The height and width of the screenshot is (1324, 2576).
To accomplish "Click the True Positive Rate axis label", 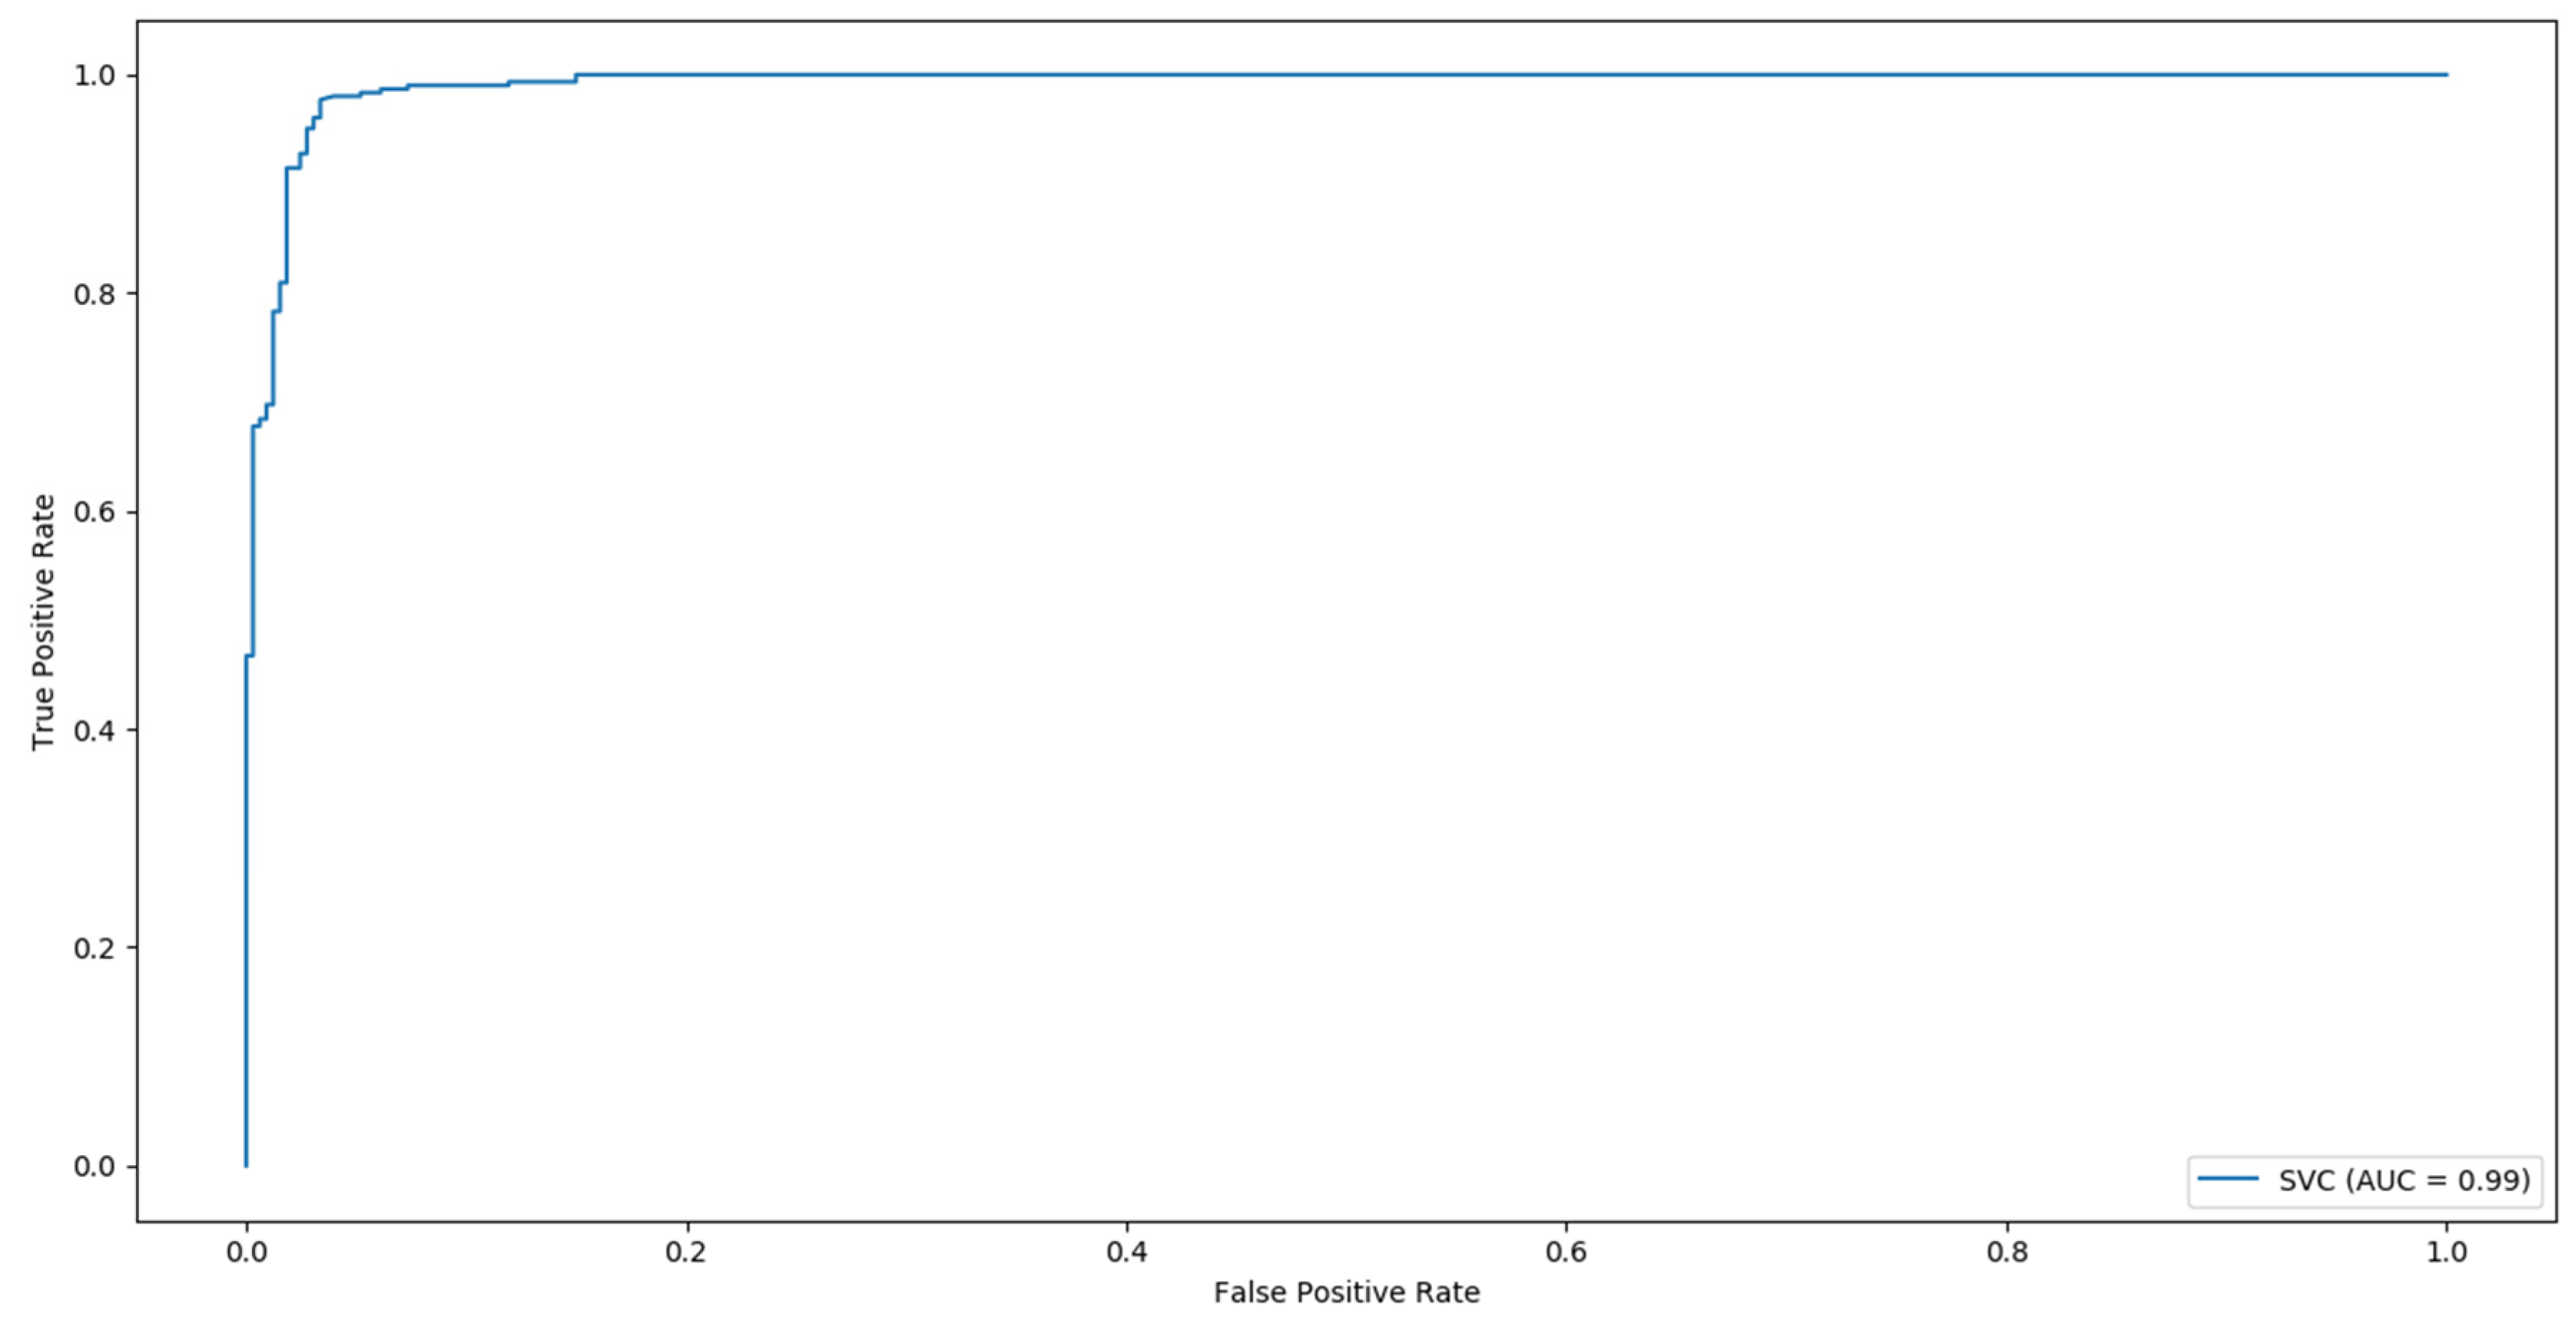I will tap(42, 621).
